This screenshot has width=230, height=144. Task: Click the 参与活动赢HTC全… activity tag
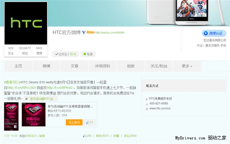[41, 99]
